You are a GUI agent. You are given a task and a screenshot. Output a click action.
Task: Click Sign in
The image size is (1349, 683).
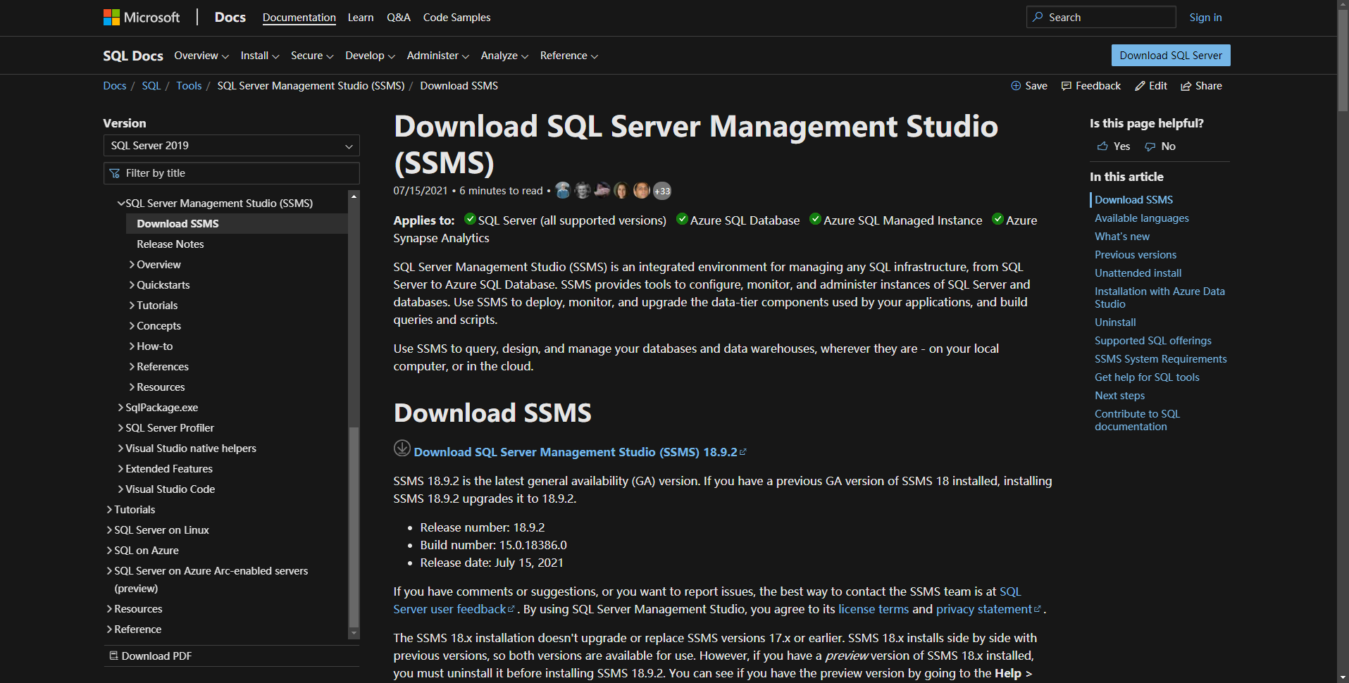[x=1205, y=18]
